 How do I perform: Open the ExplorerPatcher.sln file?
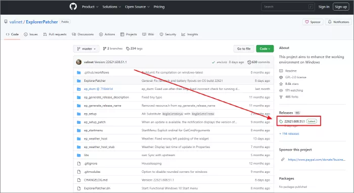pos(97,188)
